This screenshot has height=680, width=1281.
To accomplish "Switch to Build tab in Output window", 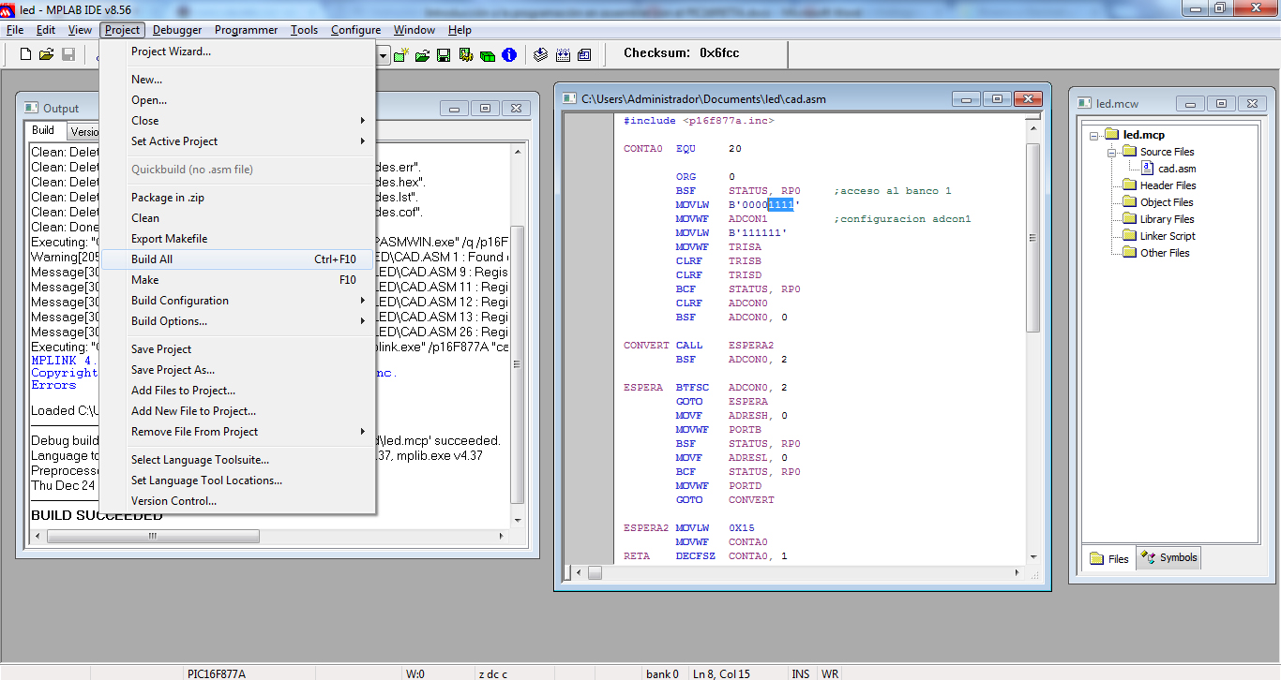I will coord(43,130).
